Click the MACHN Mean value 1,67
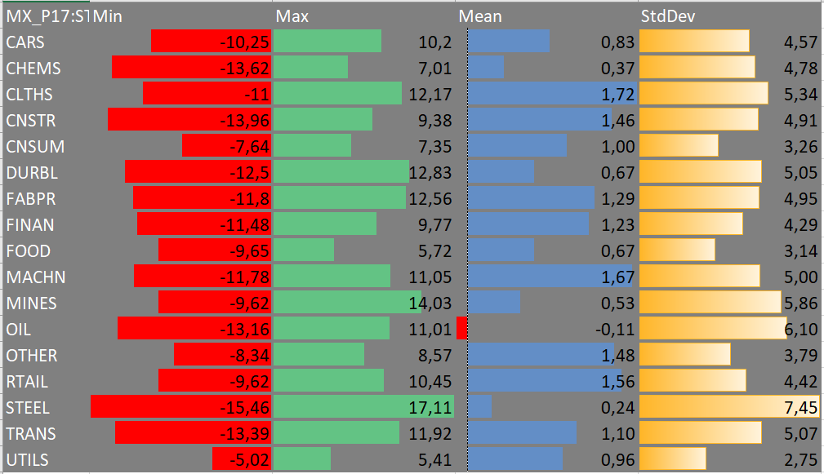The image size is (824, 474). pyautogui.click(x=617, y=277)
